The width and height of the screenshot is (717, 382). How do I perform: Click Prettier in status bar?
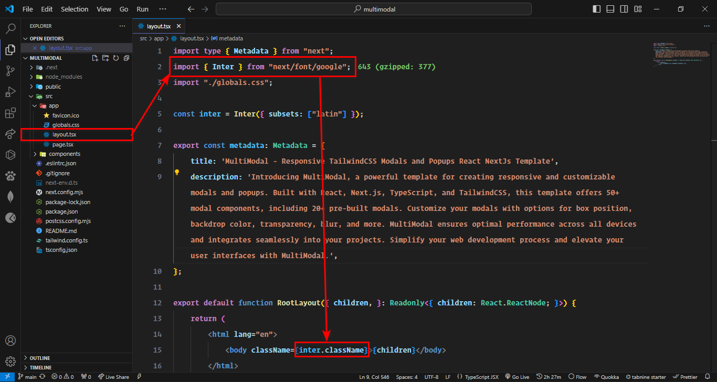pos(686,377)
